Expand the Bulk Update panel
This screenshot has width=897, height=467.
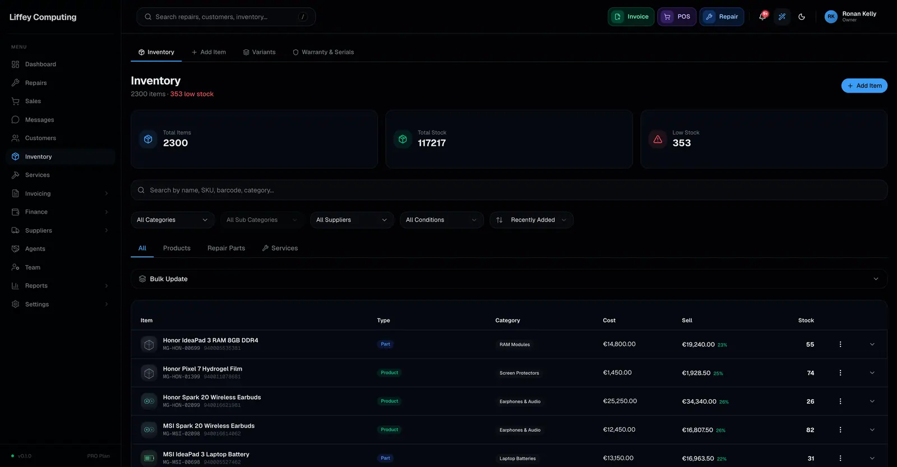point(509,279)
